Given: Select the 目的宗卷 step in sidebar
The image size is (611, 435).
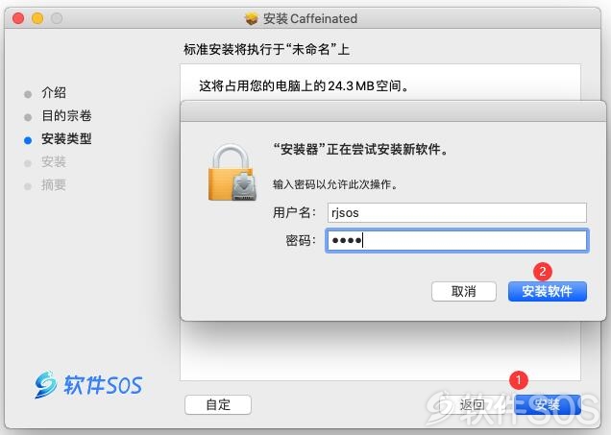Looking at the screenshot, I should pos(66,115).
